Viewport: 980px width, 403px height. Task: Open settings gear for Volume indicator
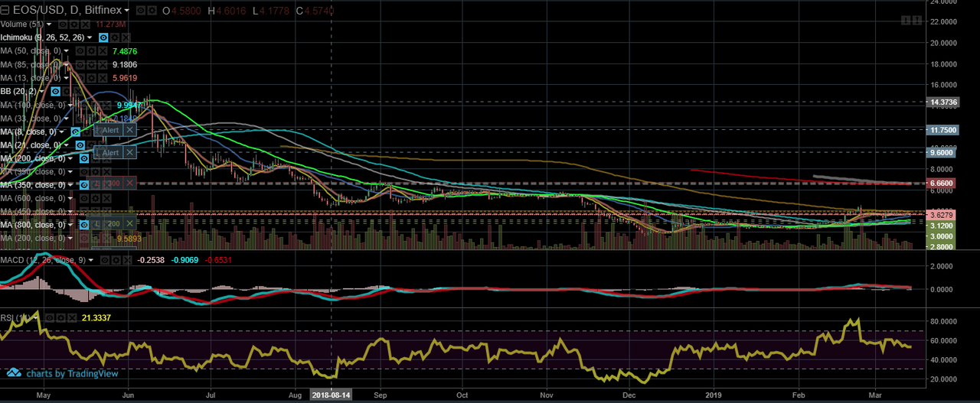pos(74,24)
